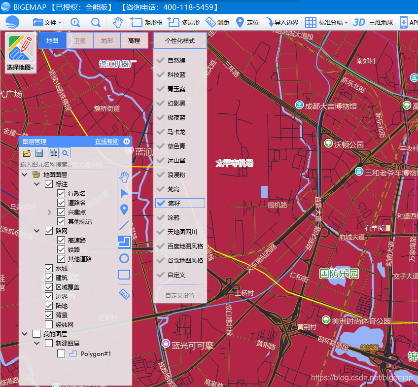Select the rectangle drawing tool
The width and height of the screenshot is (418, 387).
point(124,275)
